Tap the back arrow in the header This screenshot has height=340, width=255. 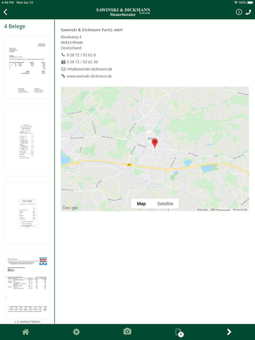(5, 12)
